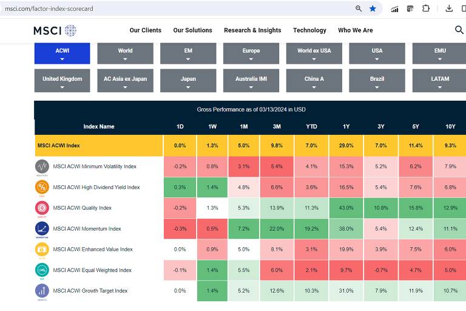Click the 5Y column header
The width and height of the screenshot is (466, 311).
pyautogui.click(x=416, y=126)
